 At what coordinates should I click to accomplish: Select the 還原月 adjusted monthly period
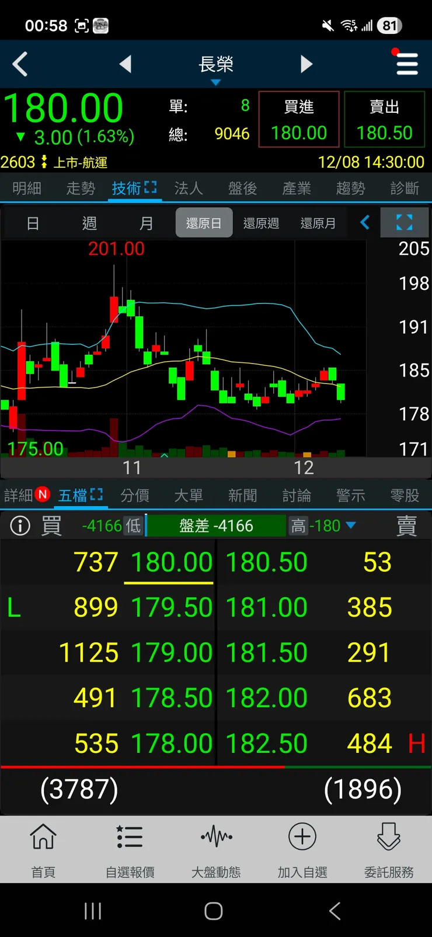[318, 223]
